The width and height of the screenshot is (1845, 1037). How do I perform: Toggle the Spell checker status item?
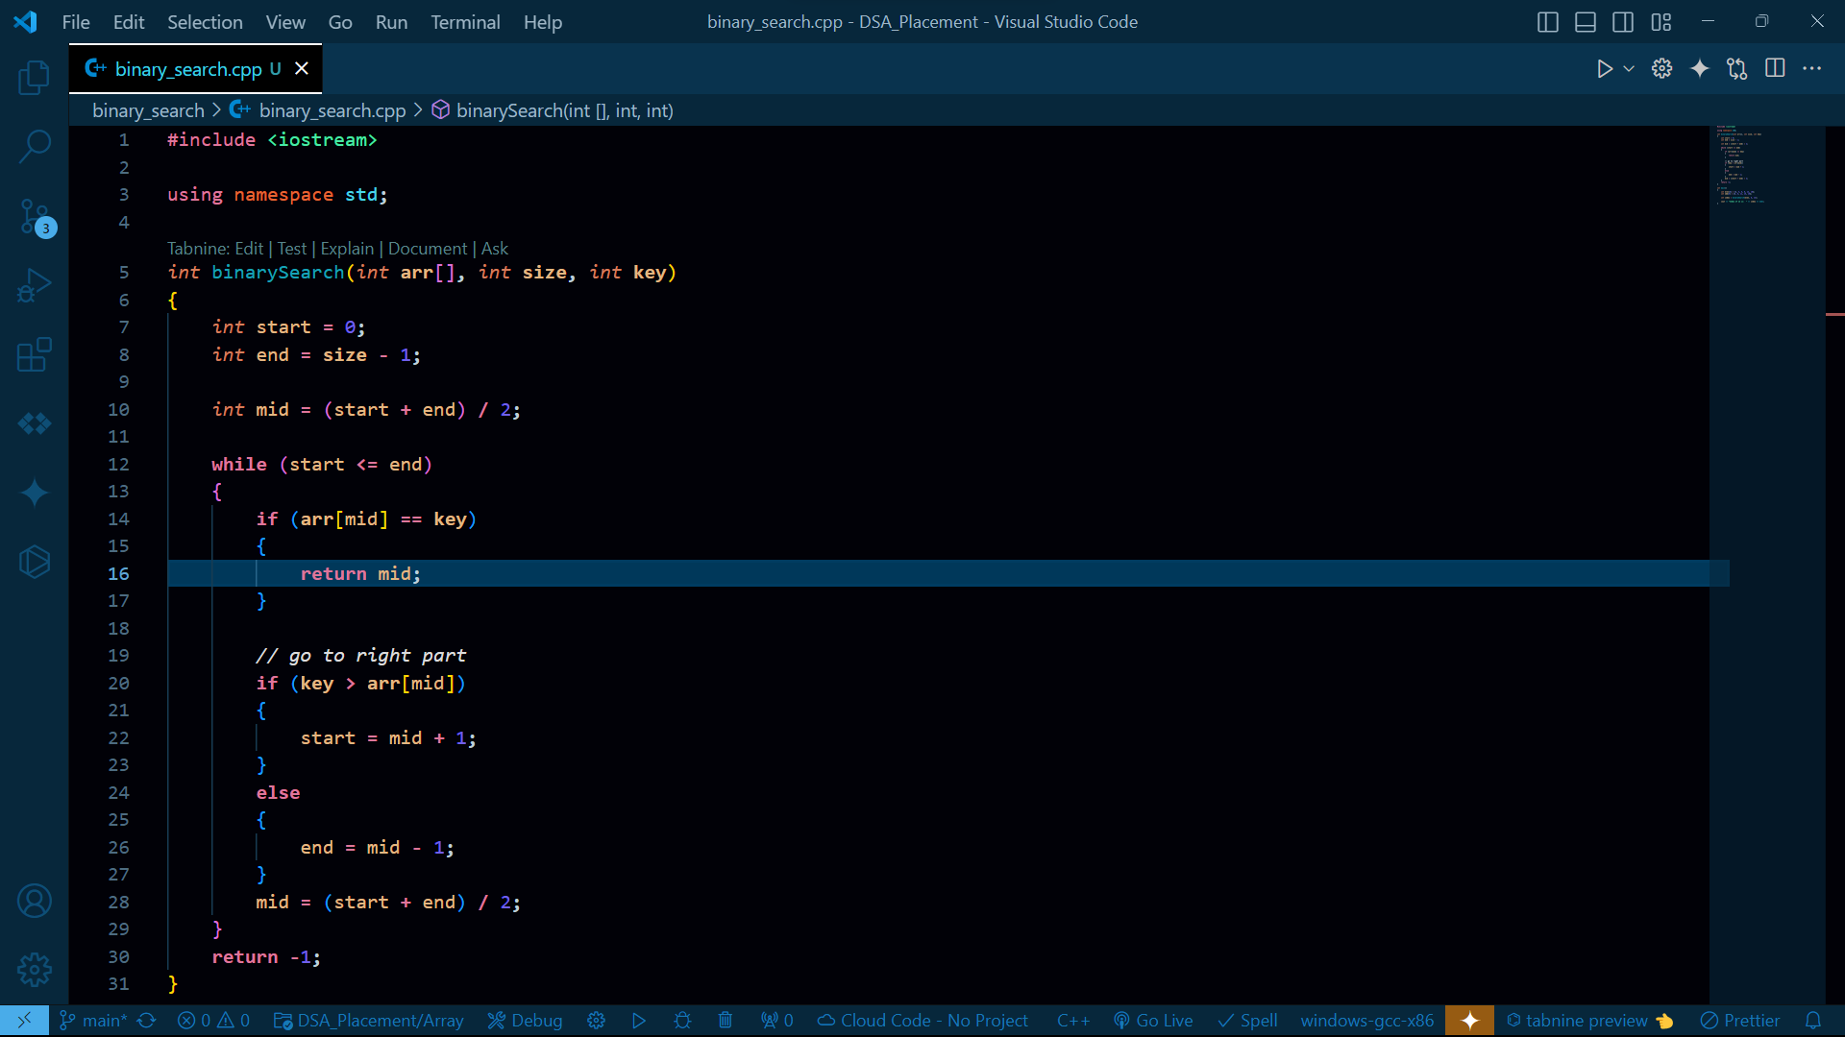[x=1247, y=1021]
